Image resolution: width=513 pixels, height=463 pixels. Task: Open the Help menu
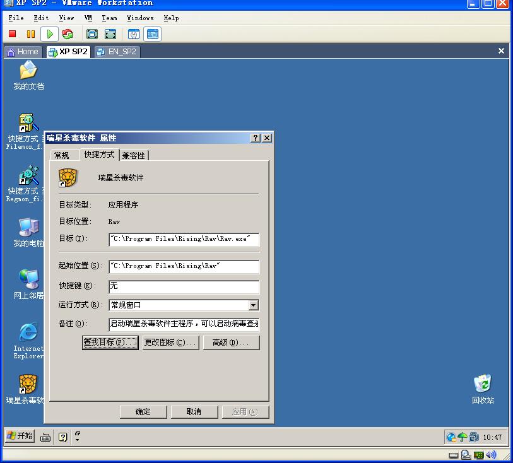[171, 18]
